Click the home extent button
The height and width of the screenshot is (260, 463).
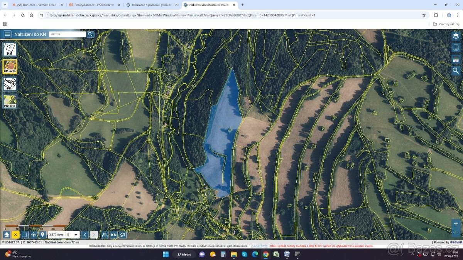click(7, 235)
